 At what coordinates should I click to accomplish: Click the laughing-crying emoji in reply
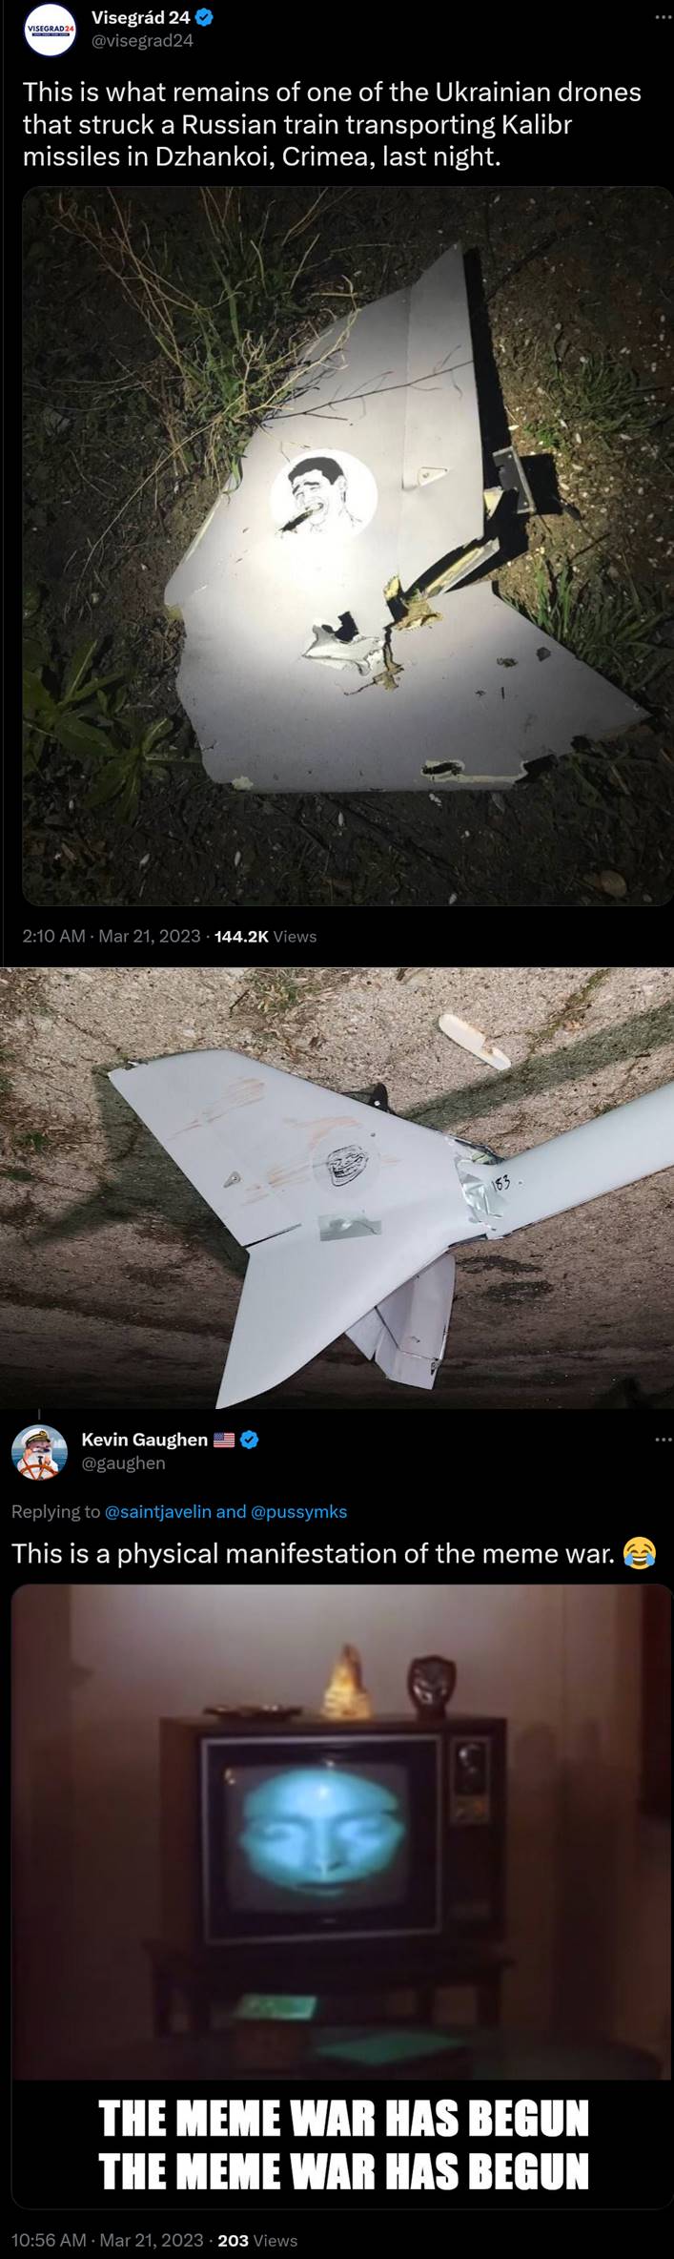pos(640,1554)
